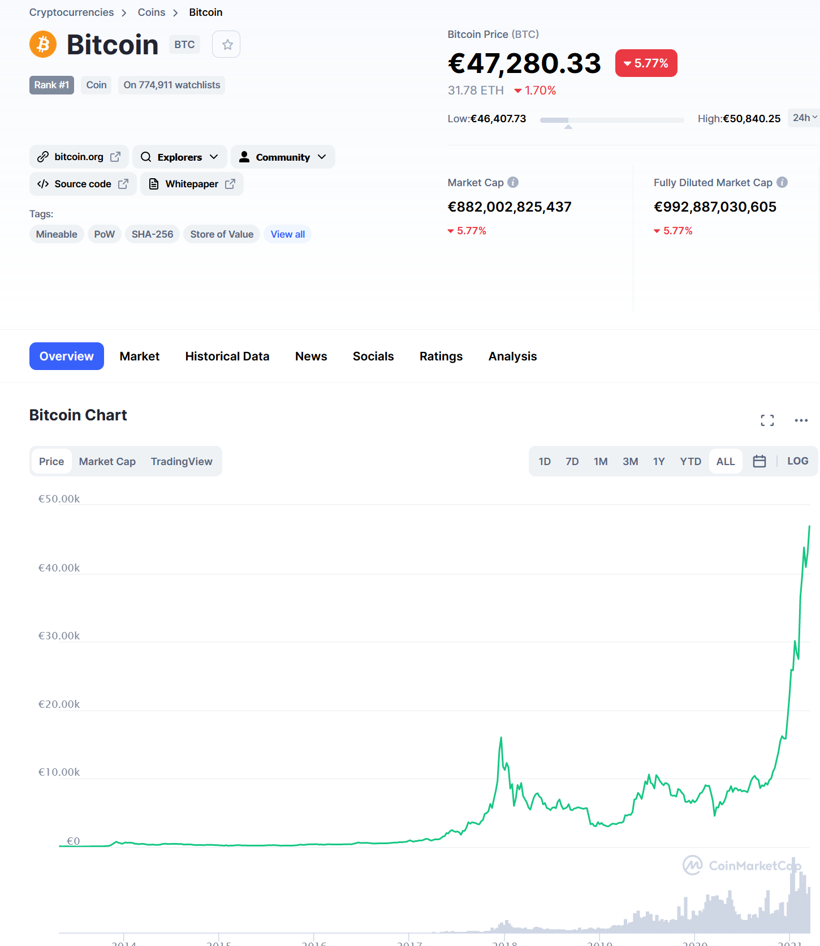Open Fully Diluted Market Cap info icon

pos(782,182)
